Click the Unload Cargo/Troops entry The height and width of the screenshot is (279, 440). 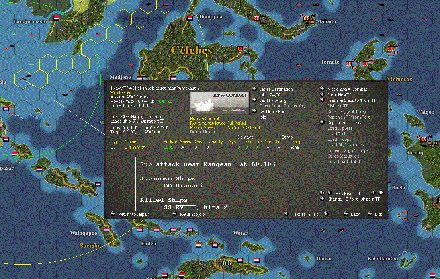tap(348, 150)
